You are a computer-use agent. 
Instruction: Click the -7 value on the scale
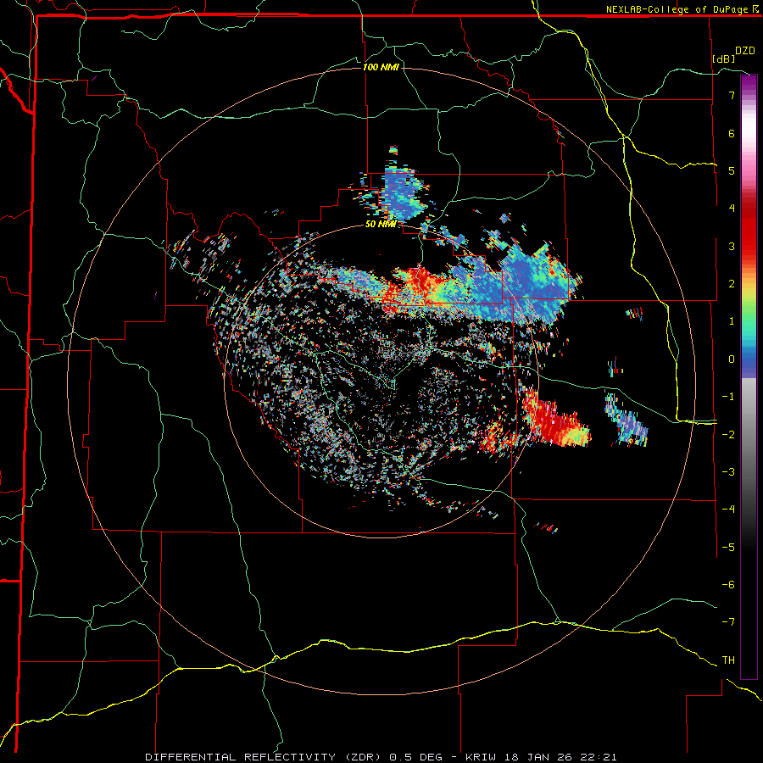click(728, 622)
